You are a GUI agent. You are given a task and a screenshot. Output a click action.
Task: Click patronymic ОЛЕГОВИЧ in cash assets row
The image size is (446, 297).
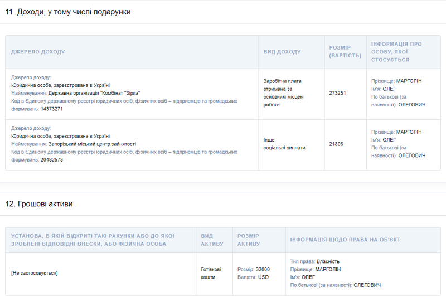367,285
